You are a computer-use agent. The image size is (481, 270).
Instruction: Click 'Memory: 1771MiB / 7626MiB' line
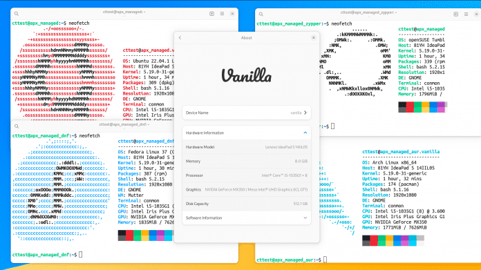[394, 227]
